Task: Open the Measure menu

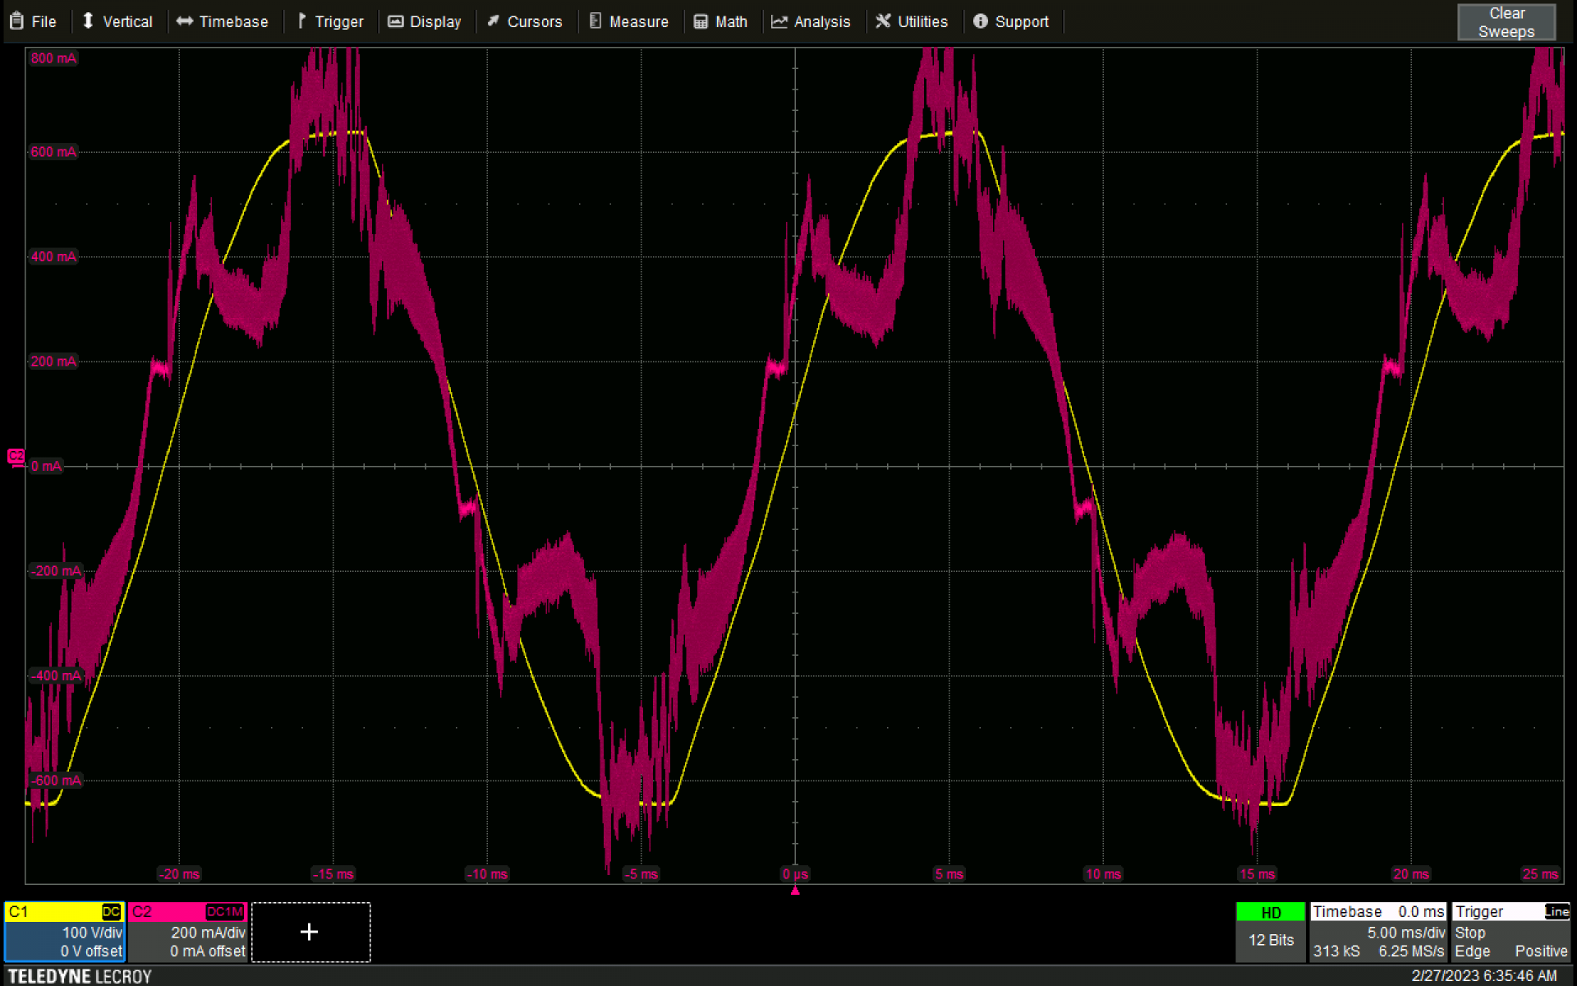Action: coord(629,21)
